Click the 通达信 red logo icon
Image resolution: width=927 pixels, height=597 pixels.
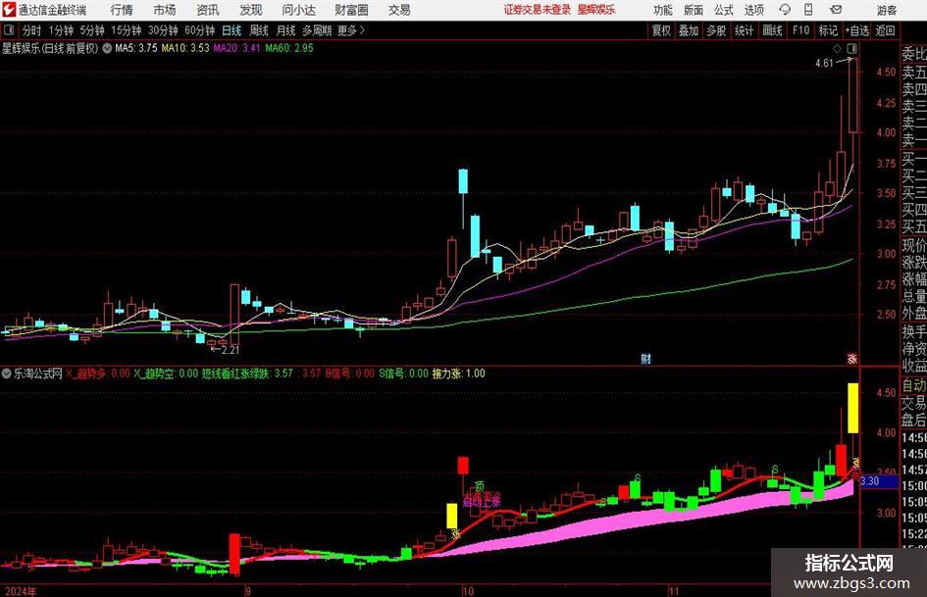click(x=10, y=10)
